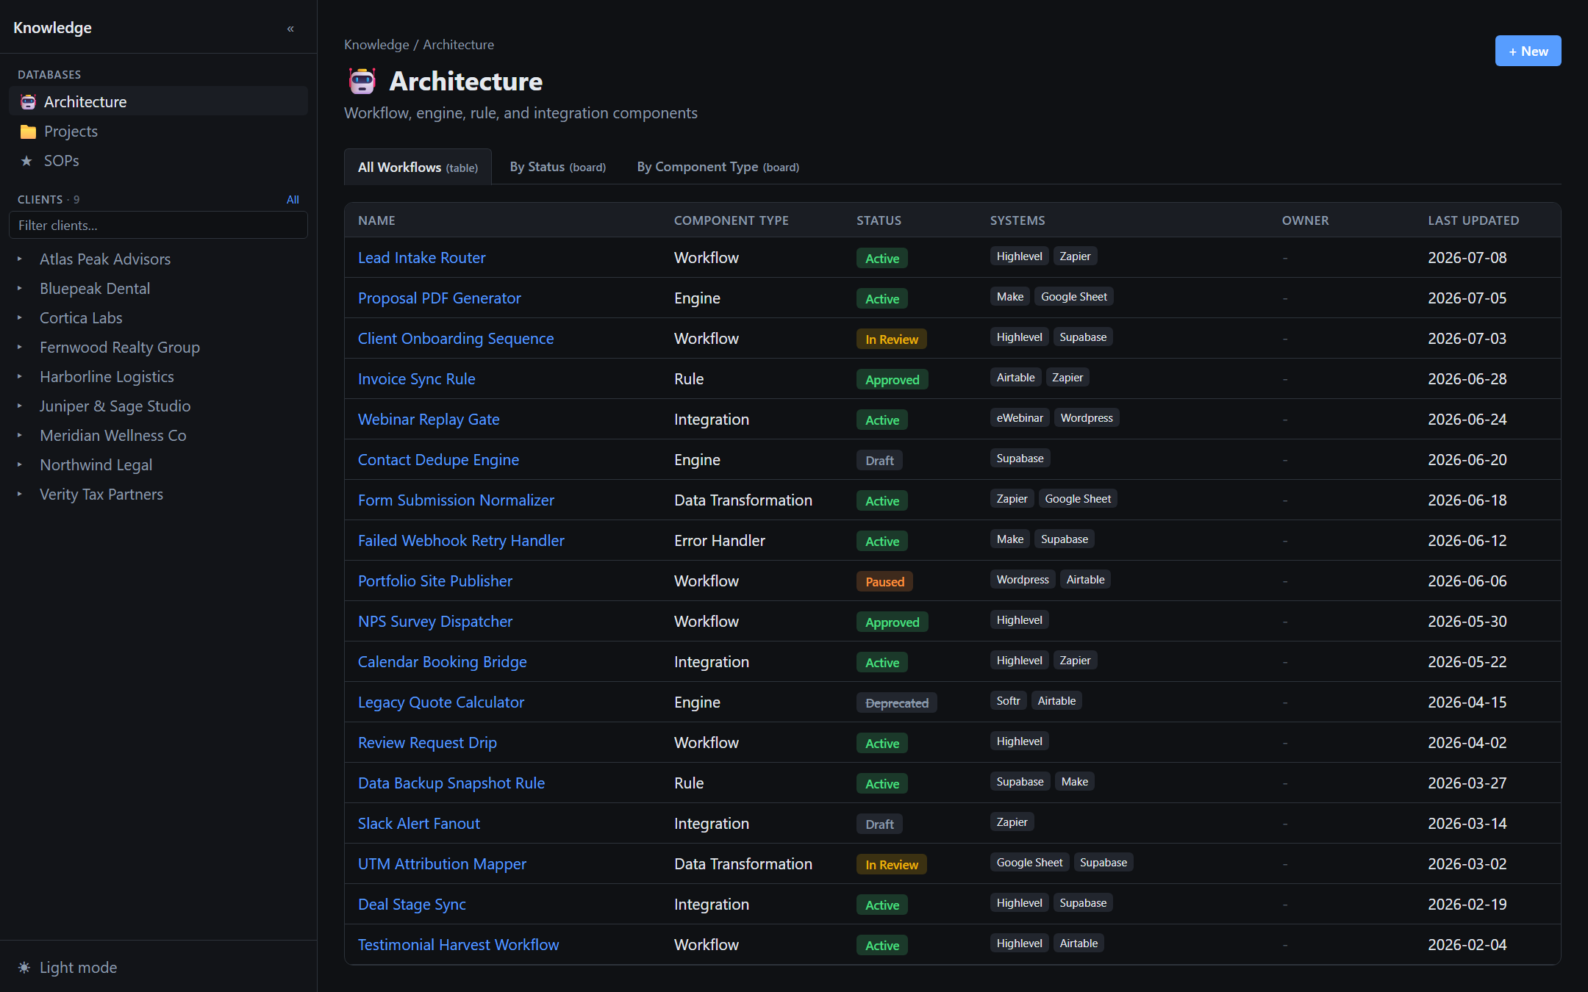Expand Cortica Labs client
This screenshot has height=992, width=1588.
20,318
